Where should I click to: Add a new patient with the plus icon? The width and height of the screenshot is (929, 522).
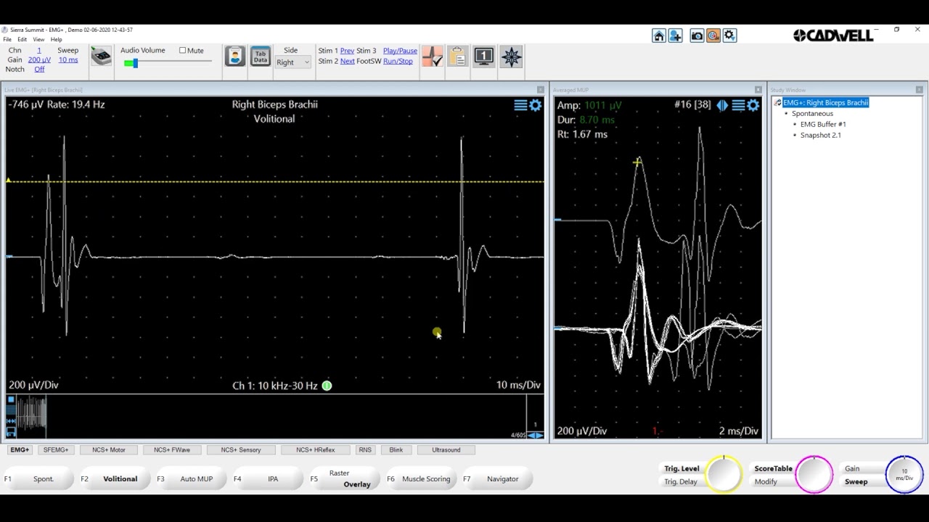coord(675,36)
